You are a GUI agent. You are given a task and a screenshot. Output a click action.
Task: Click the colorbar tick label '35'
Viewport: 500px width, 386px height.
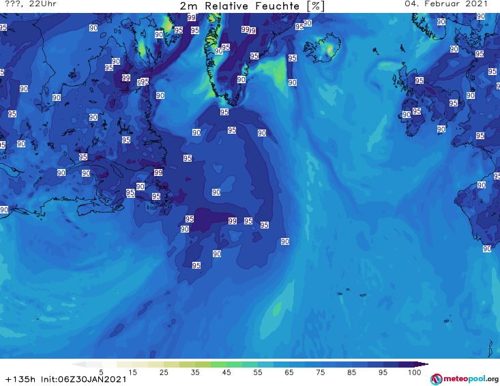click(x=195, y=372)
